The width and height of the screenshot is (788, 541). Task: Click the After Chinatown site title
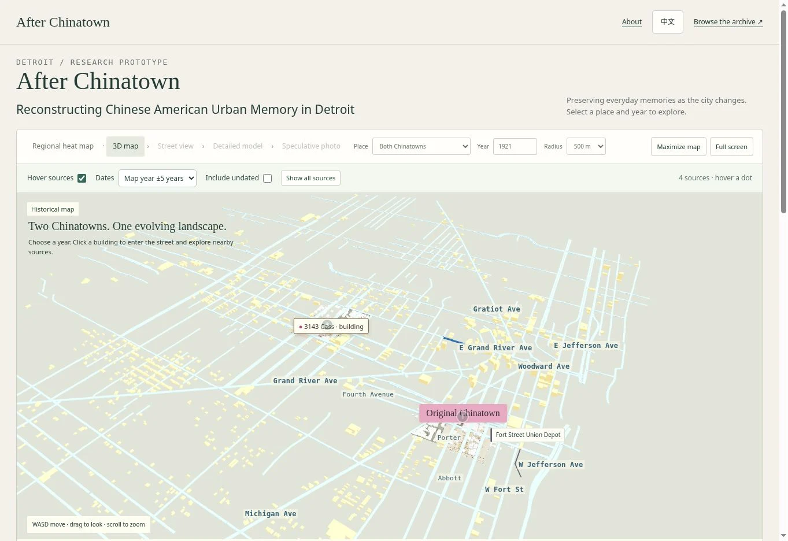pos(63,22)
